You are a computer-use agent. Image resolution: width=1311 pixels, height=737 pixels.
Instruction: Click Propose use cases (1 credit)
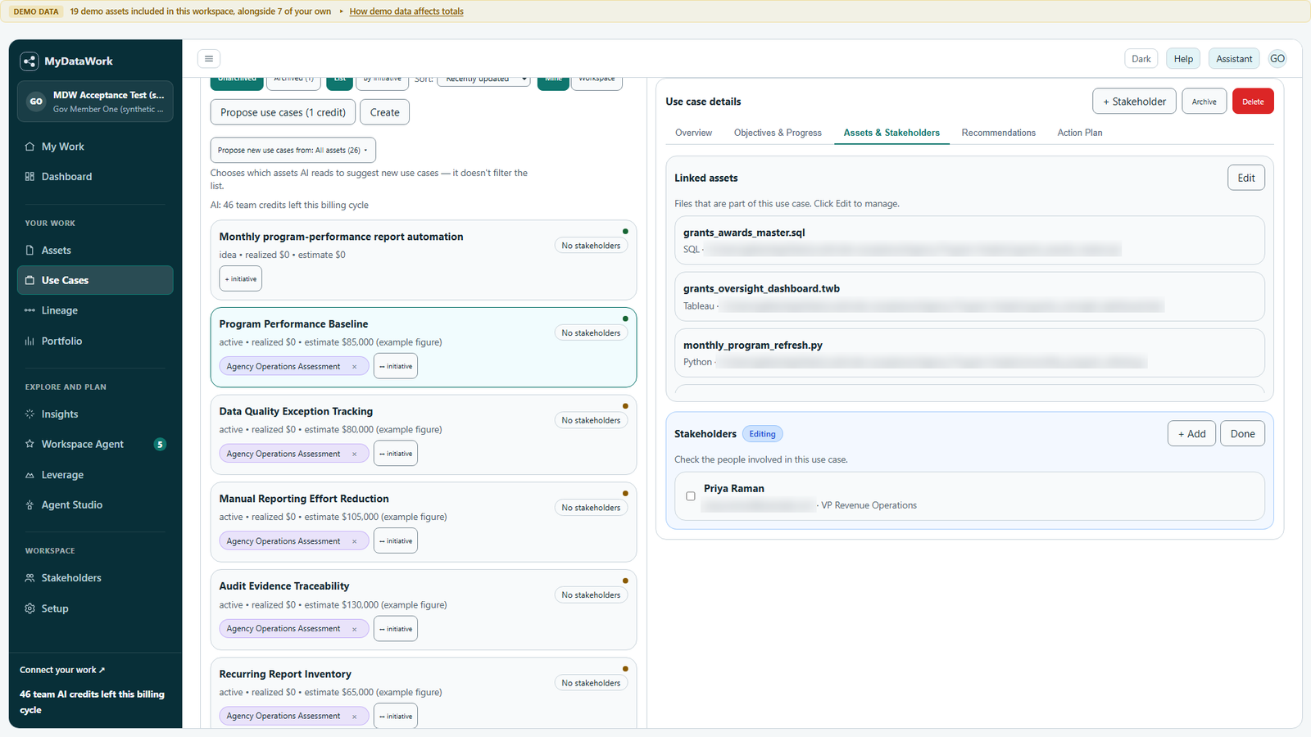coord(283,112)
